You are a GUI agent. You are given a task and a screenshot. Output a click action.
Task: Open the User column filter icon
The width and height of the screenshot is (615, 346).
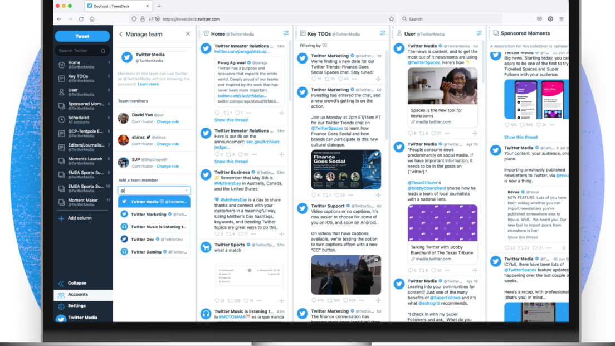tap(478, 33)
